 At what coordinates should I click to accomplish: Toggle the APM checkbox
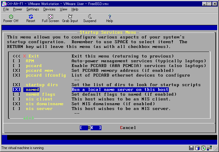[x=16, y=61]
